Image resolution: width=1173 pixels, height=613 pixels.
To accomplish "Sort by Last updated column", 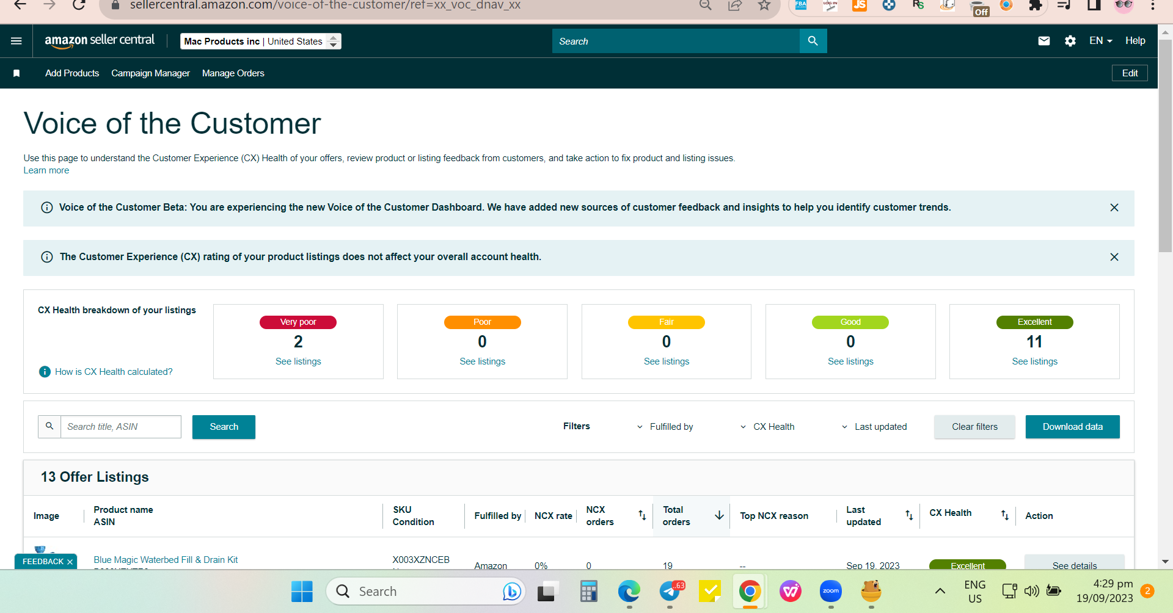I will (x=909, y=515).
